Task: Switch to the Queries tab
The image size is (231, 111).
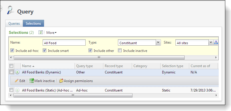Action: pyautogui.click(x=14, y=23)
